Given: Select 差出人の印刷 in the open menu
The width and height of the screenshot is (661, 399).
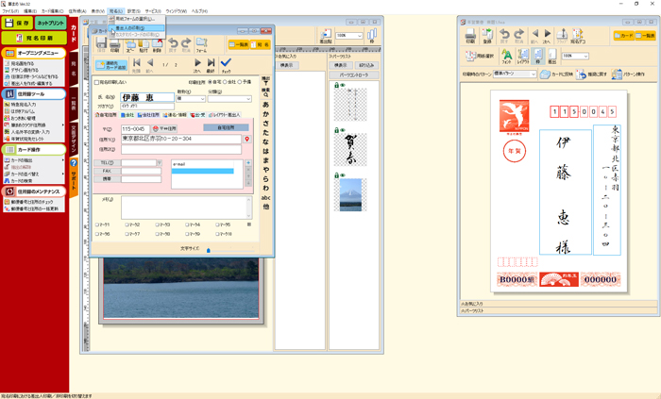Looking at the screenshot, I should [132, 27].
